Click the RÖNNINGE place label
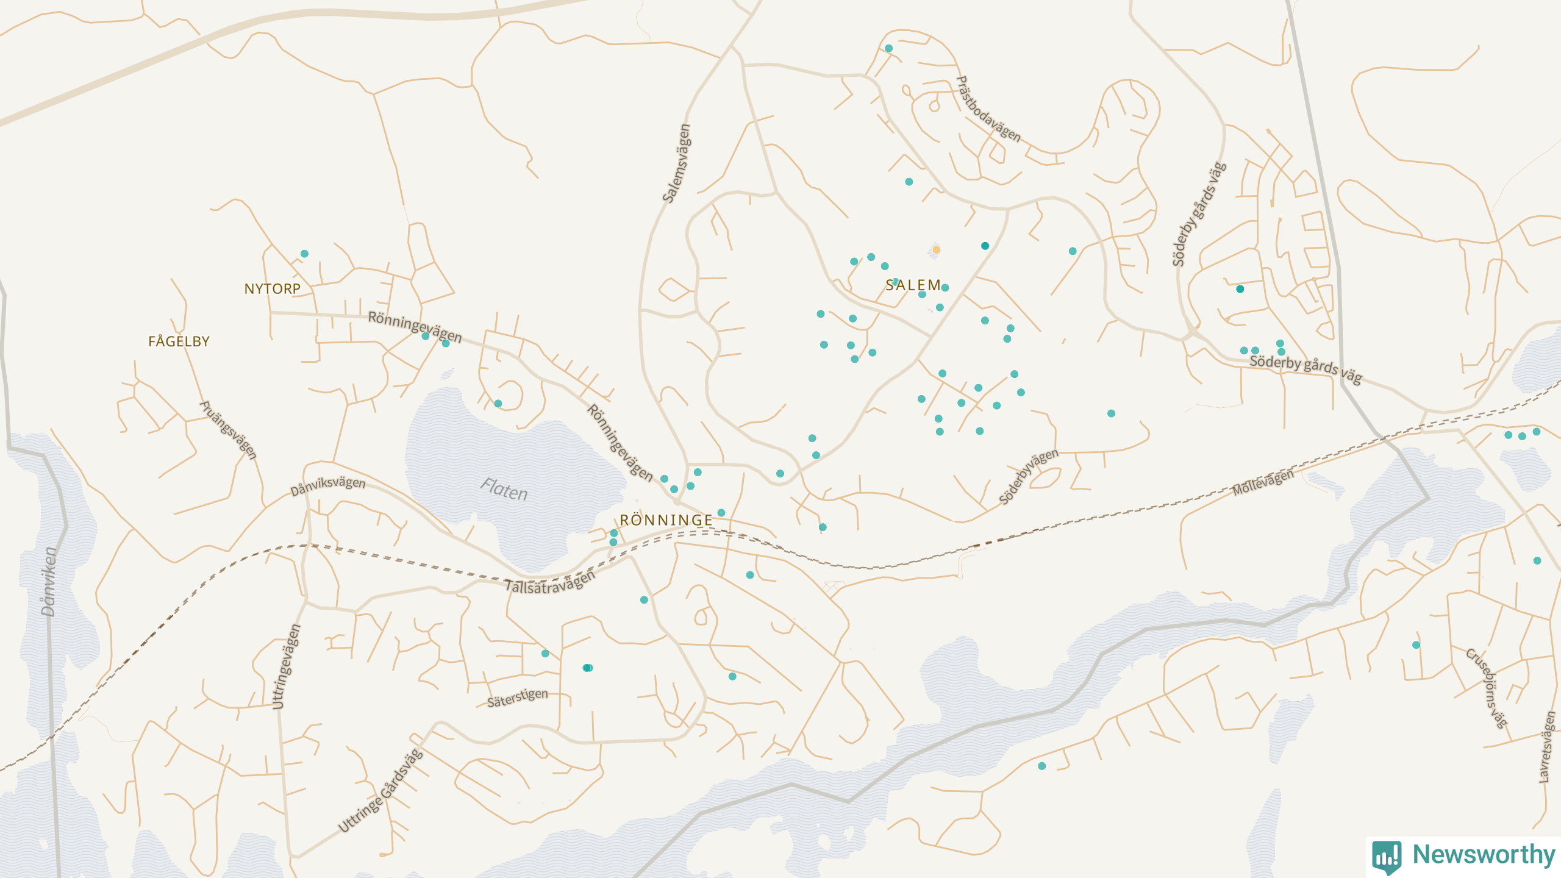The width and height of the screenshot is (1561, 878). coord(666,520)
